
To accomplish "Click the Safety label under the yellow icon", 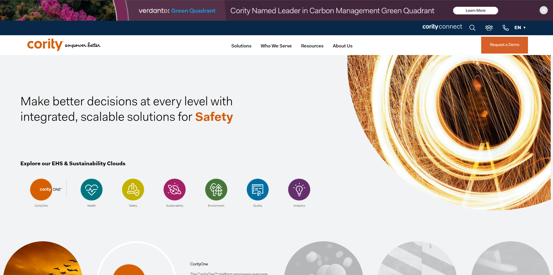I will pyautogui.click(x=133, y=206).
